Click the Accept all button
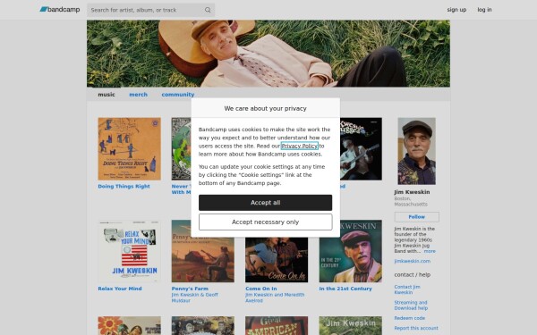Viewport: 537px width, 335px height. [x=265, y=203]
